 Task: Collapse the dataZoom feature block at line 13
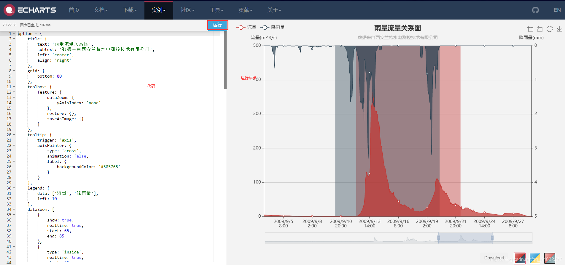[14, 97]
